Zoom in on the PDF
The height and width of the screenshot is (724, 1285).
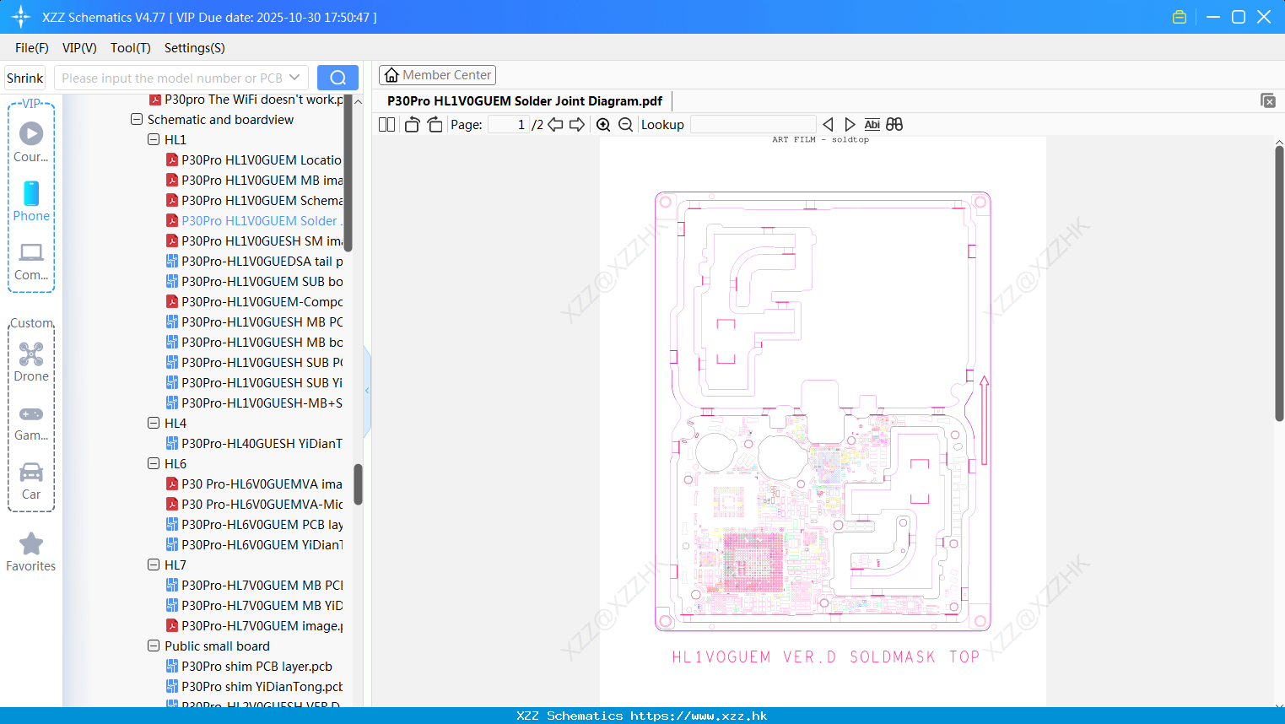603,125
